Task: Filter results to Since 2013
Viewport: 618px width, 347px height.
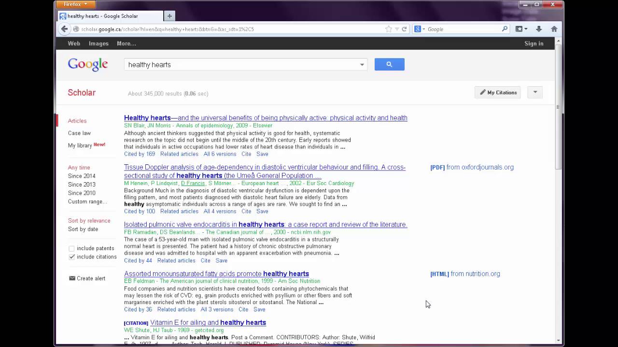Action: (x=82, y=185)
